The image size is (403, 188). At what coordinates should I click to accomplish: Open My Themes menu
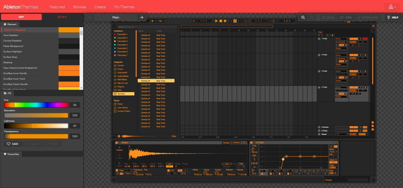(124, 7)
